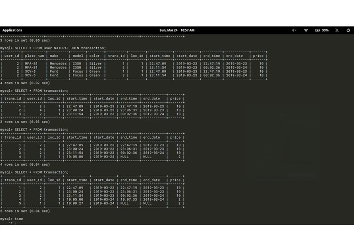Screen dimensions: 354x251
Task: Click the 'model' column header
Action: [x=78, y=56]
